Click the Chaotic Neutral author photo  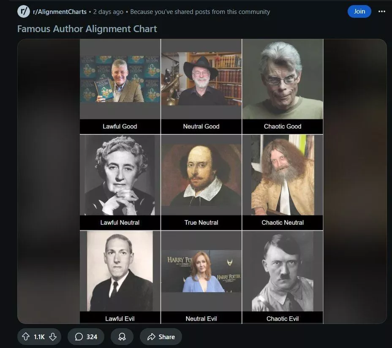point(283,175)
